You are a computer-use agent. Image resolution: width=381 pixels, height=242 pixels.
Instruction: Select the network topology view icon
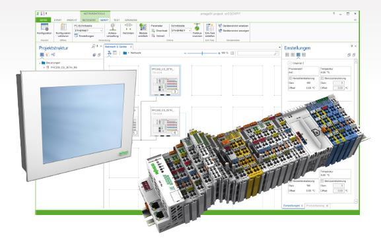point(109,53)
